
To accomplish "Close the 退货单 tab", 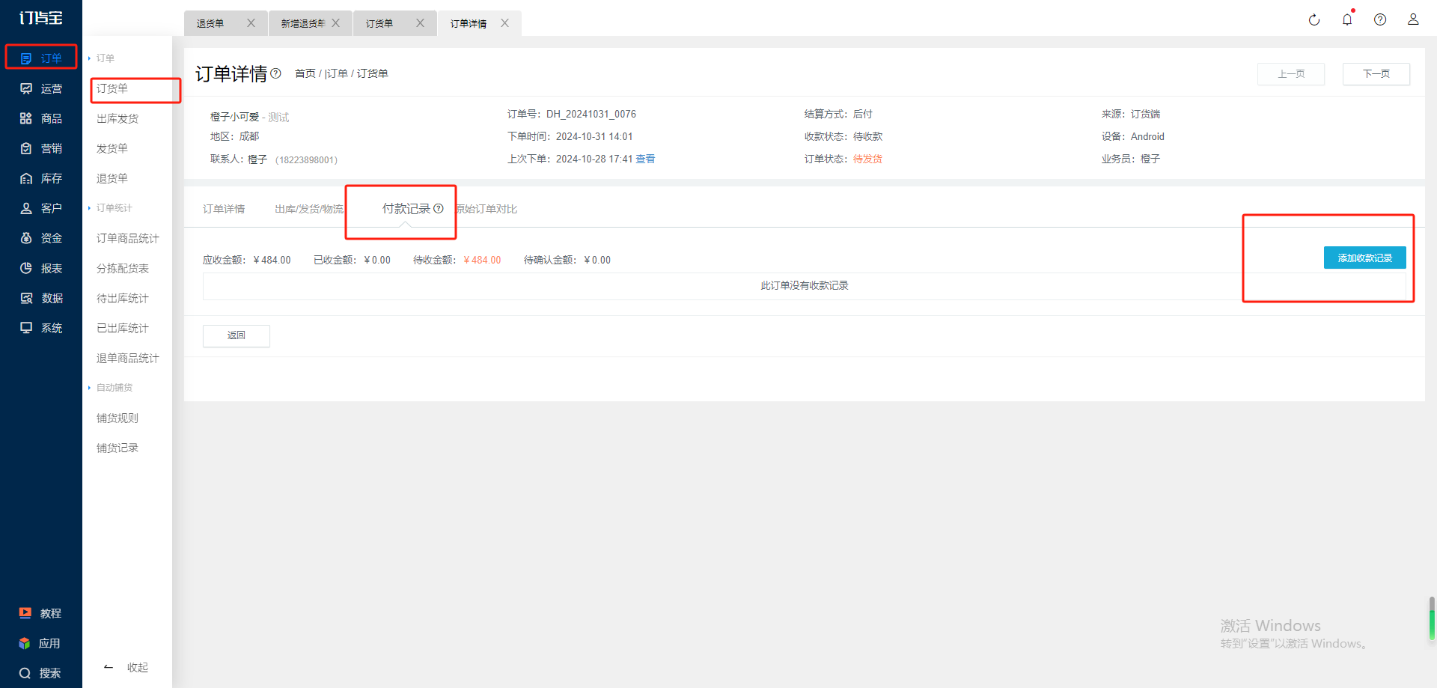I will (x=251, y=23).
